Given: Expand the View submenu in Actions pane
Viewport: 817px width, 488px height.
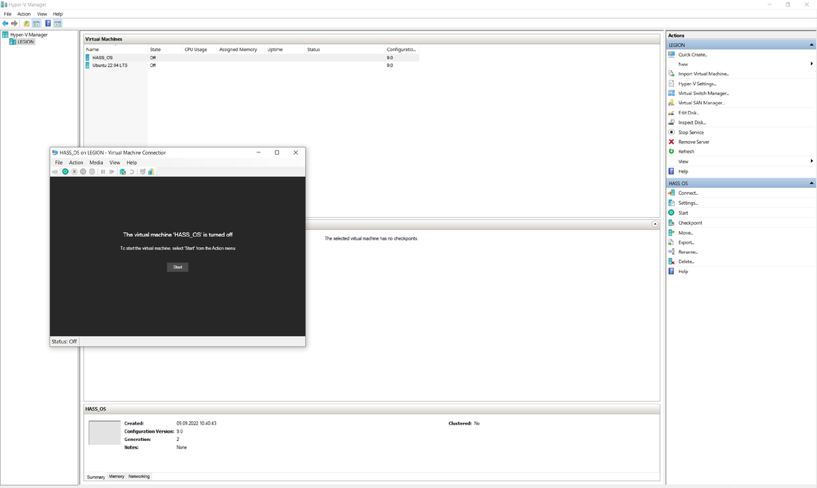Looking at the screenshot, I should tap(812, 161).
